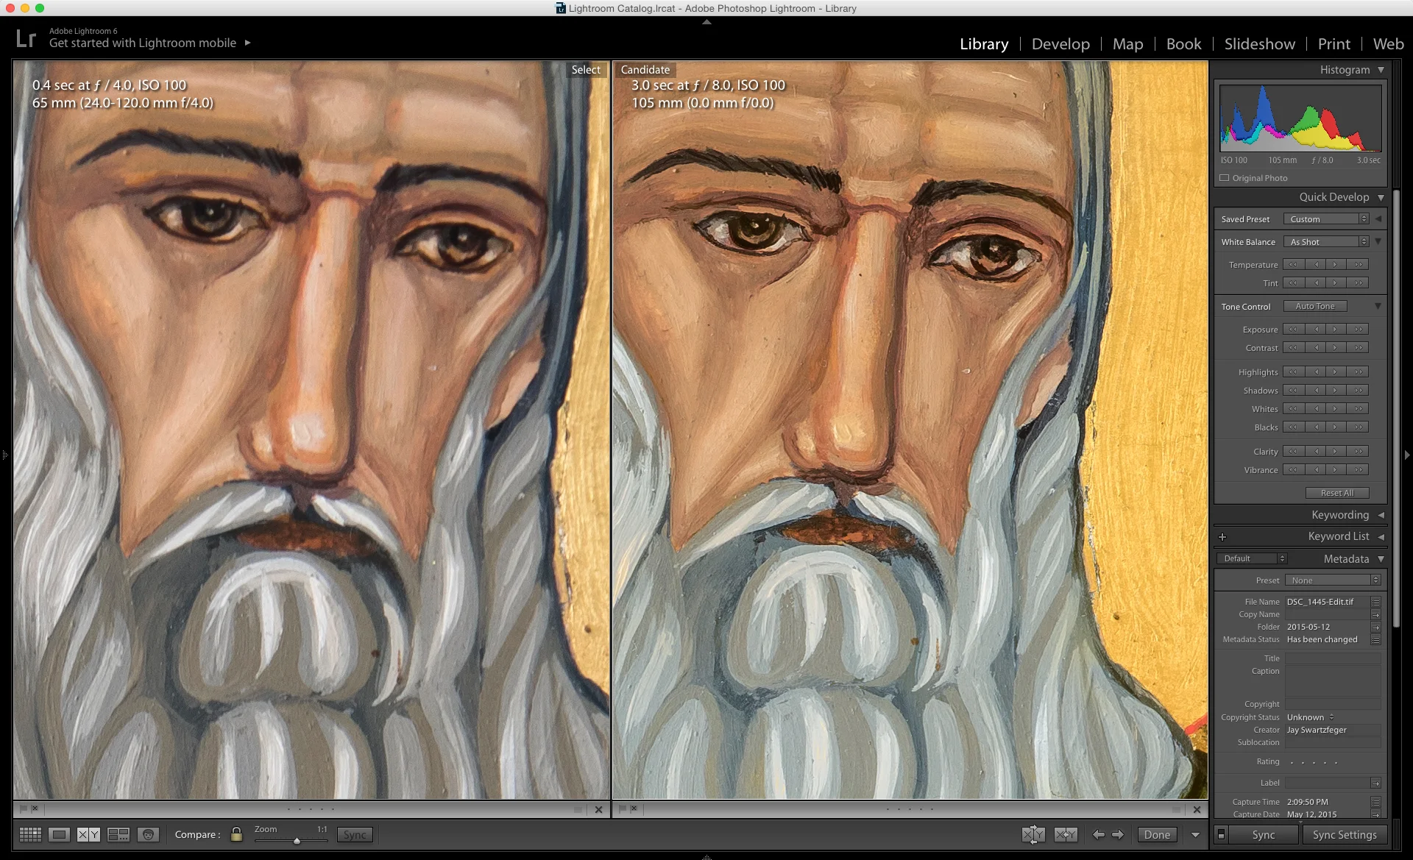Open metadata set Default dropdown

[1252, 558]
